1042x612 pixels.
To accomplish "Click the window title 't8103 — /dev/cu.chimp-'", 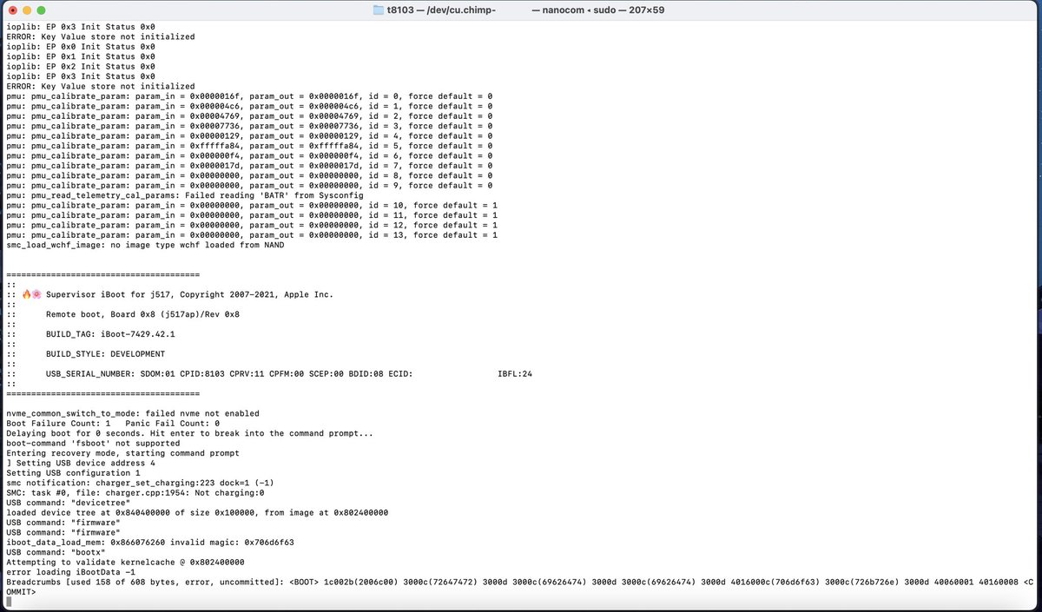I will coord(441,10).
